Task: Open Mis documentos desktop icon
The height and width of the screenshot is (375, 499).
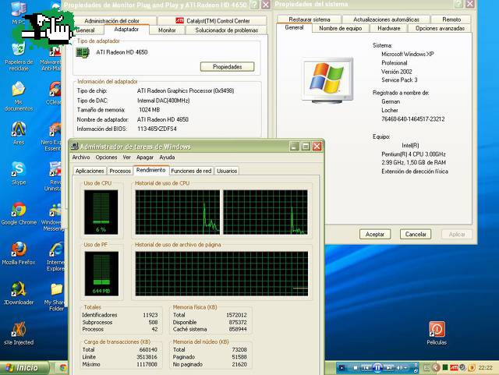Action: (19, 96)
